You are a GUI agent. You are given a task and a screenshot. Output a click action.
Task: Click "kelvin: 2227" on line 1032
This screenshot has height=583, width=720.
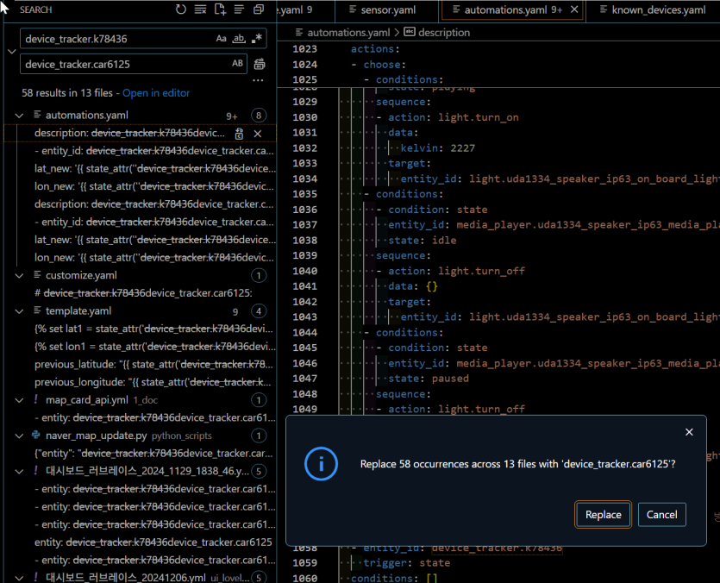coord(437,148)
